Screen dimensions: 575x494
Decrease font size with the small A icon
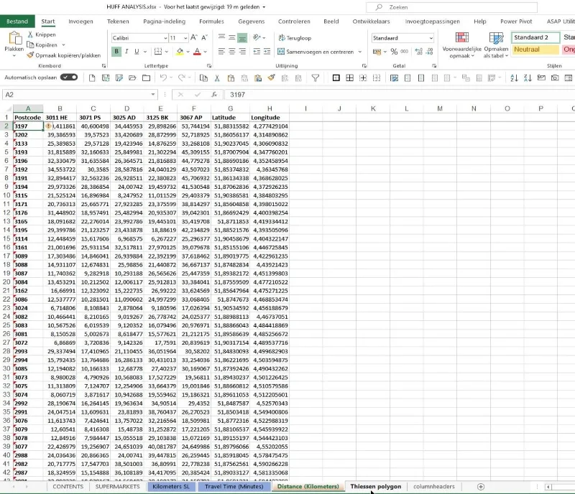click(x=204, y=37)
